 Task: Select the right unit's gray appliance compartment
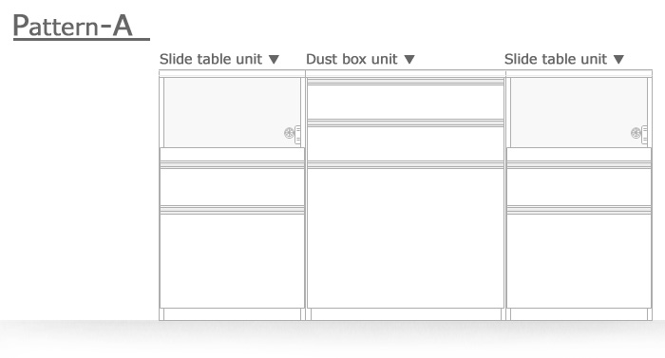[579, 112]
